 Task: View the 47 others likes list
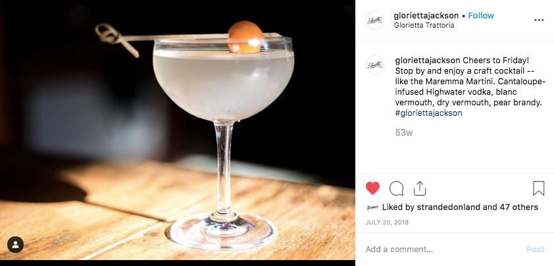(x=518, y=207)
